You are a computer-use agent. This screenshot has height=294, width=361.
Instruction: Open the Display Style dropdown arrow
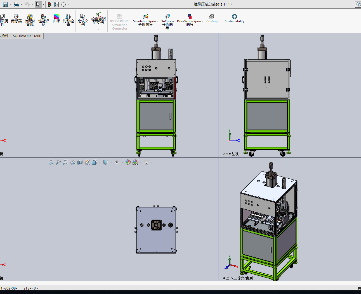point(111,162)
